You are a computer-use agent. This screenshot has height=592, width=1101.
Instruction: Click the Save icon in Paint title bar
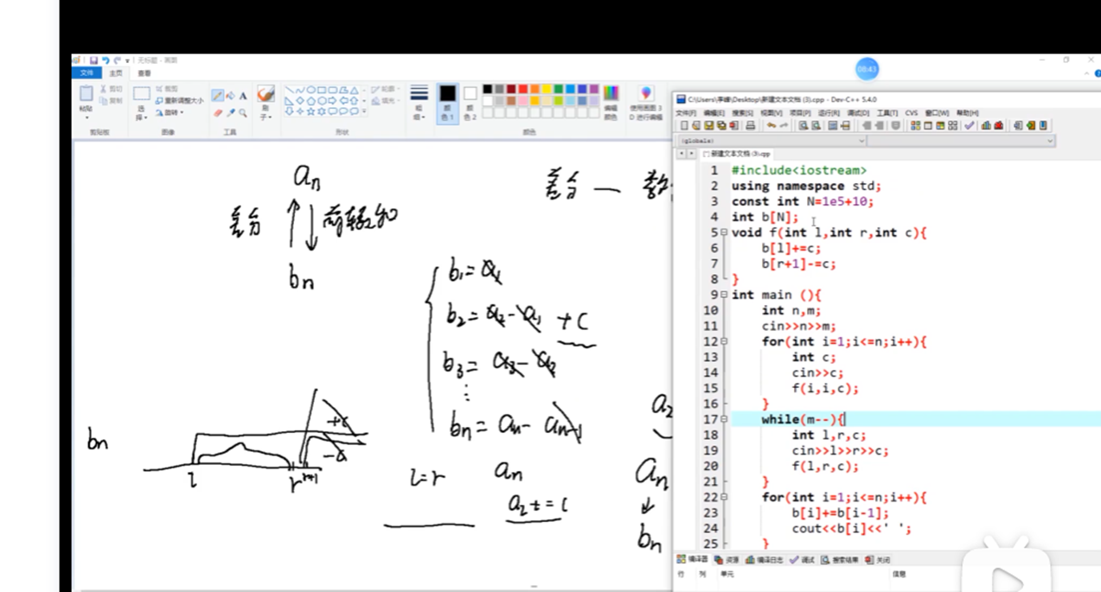[93, 60]
